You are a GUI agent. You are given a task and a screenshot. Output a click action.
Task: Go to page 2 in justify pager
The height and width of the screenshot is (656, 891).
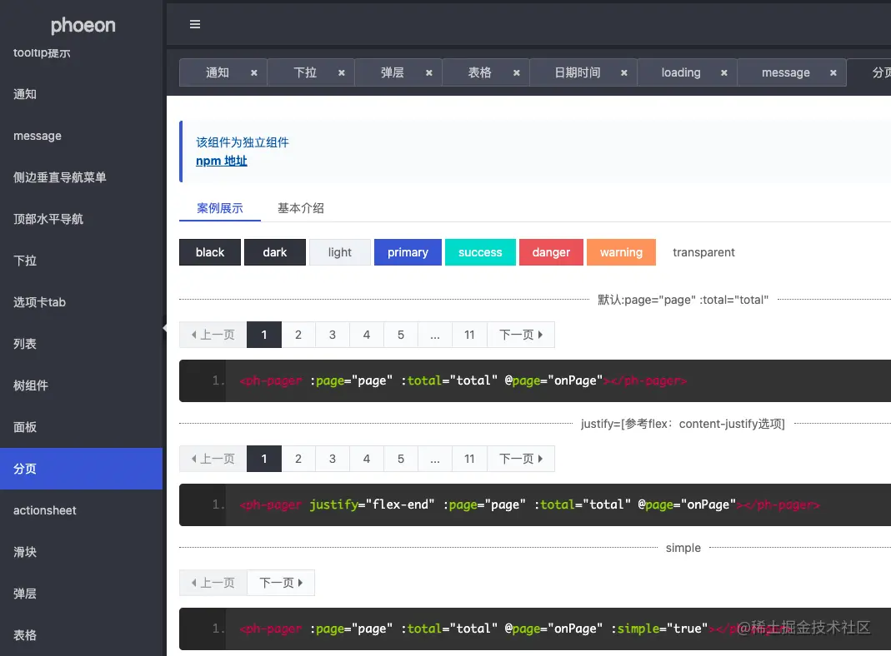coord(298,459)
